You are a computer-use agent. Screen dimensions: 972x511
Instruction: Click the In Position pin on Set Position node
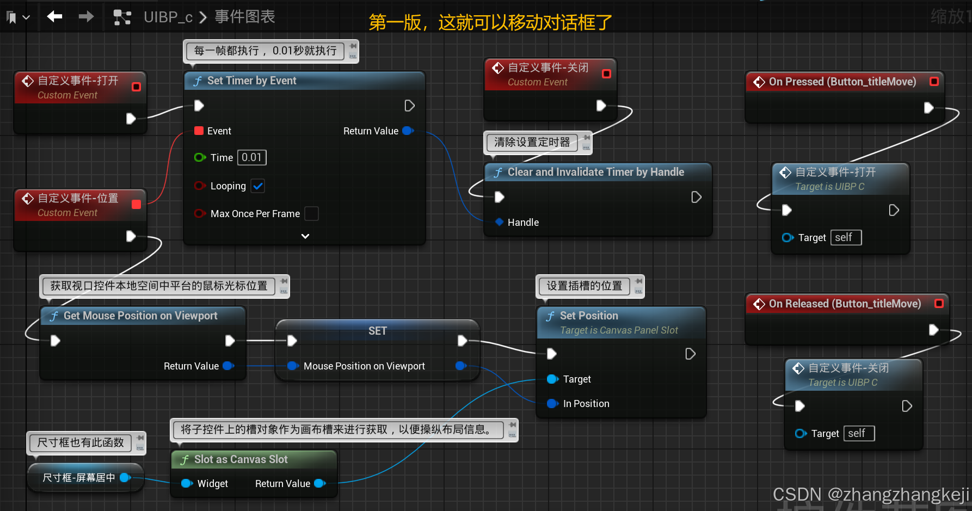point(553,403)
